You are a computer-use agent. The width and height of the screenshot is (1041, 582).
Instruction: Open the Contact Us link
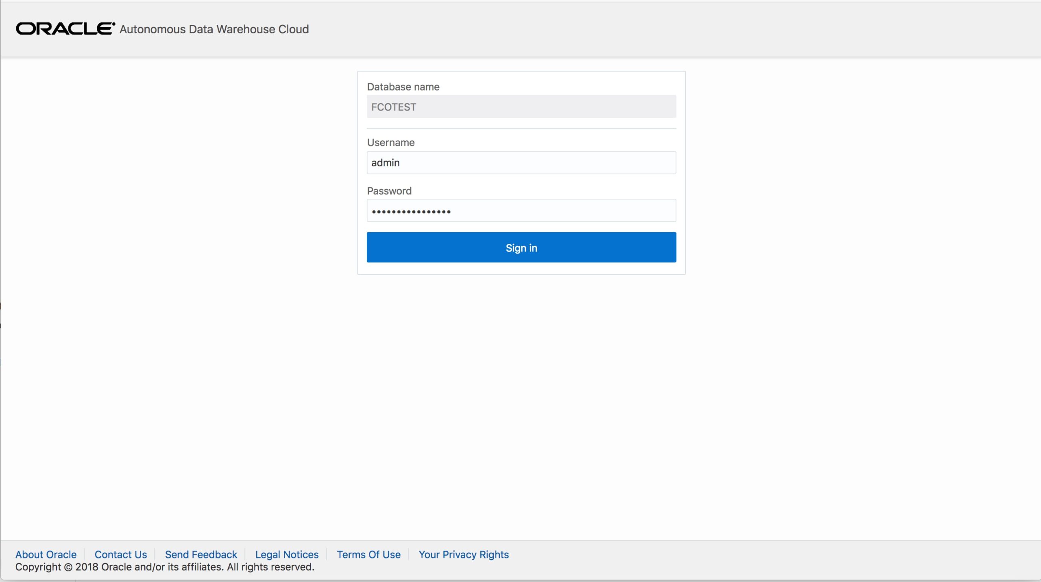click(x=120, y=554)
